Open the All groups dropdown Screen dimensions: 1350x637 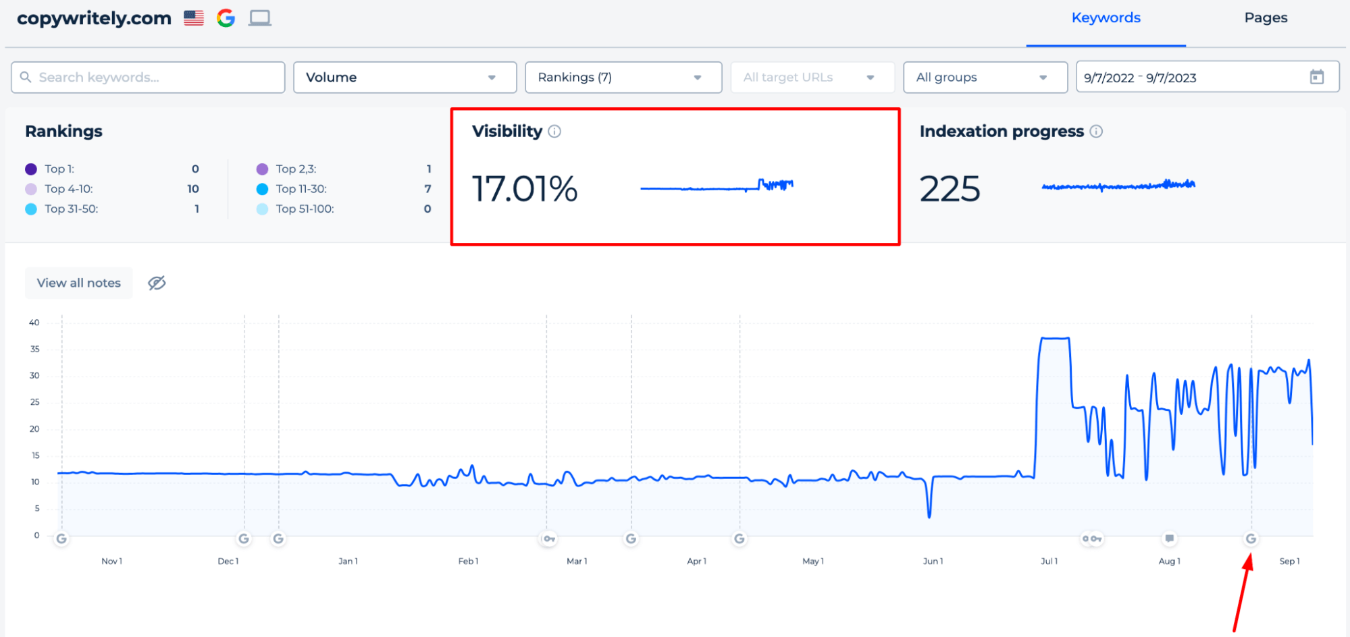coord(985,78)
